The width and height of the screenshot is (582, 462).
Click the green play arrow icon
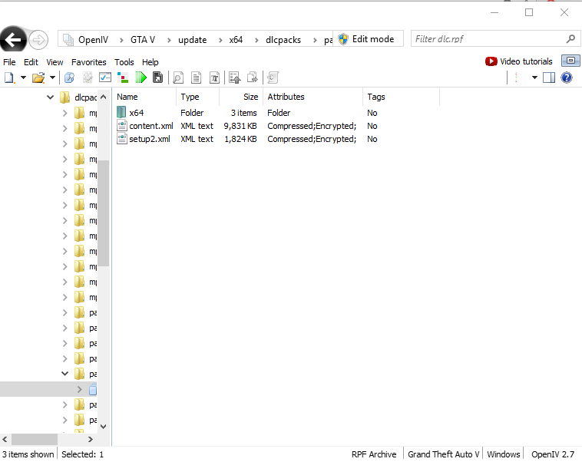tap(141, 78)
